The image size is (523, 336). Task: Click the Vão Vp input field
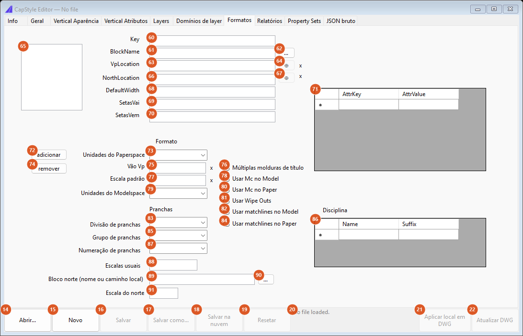[x=177, y=168]
